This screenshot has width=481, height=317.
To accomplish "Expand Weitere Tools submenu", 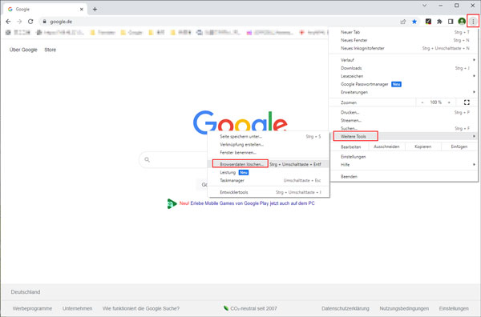I will pyautogui.click(x=404, y=136).
